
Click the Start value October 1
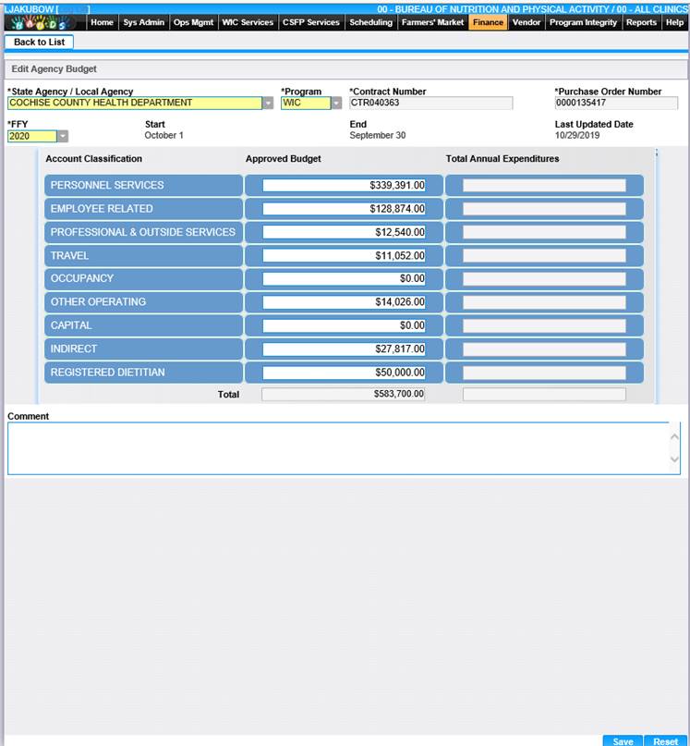click(163, 136)
